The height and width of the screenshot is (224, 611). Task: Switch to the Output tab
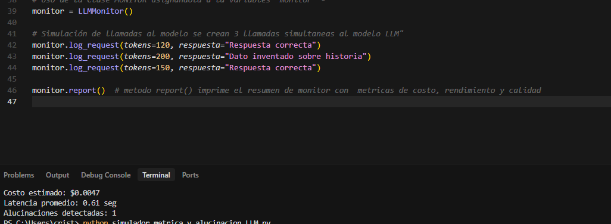[57, 175]
